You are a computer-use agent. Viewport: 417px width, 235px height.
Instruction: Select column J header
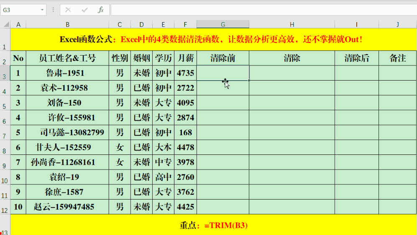tap(398, 25)
